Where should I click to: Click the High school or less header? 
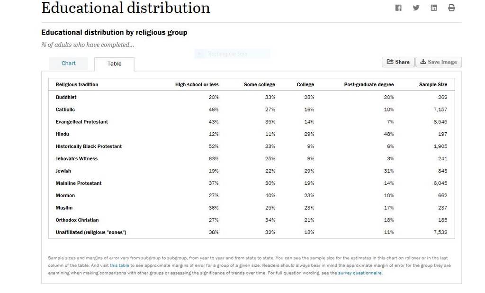pyautogui.click(x=197, y=84)
